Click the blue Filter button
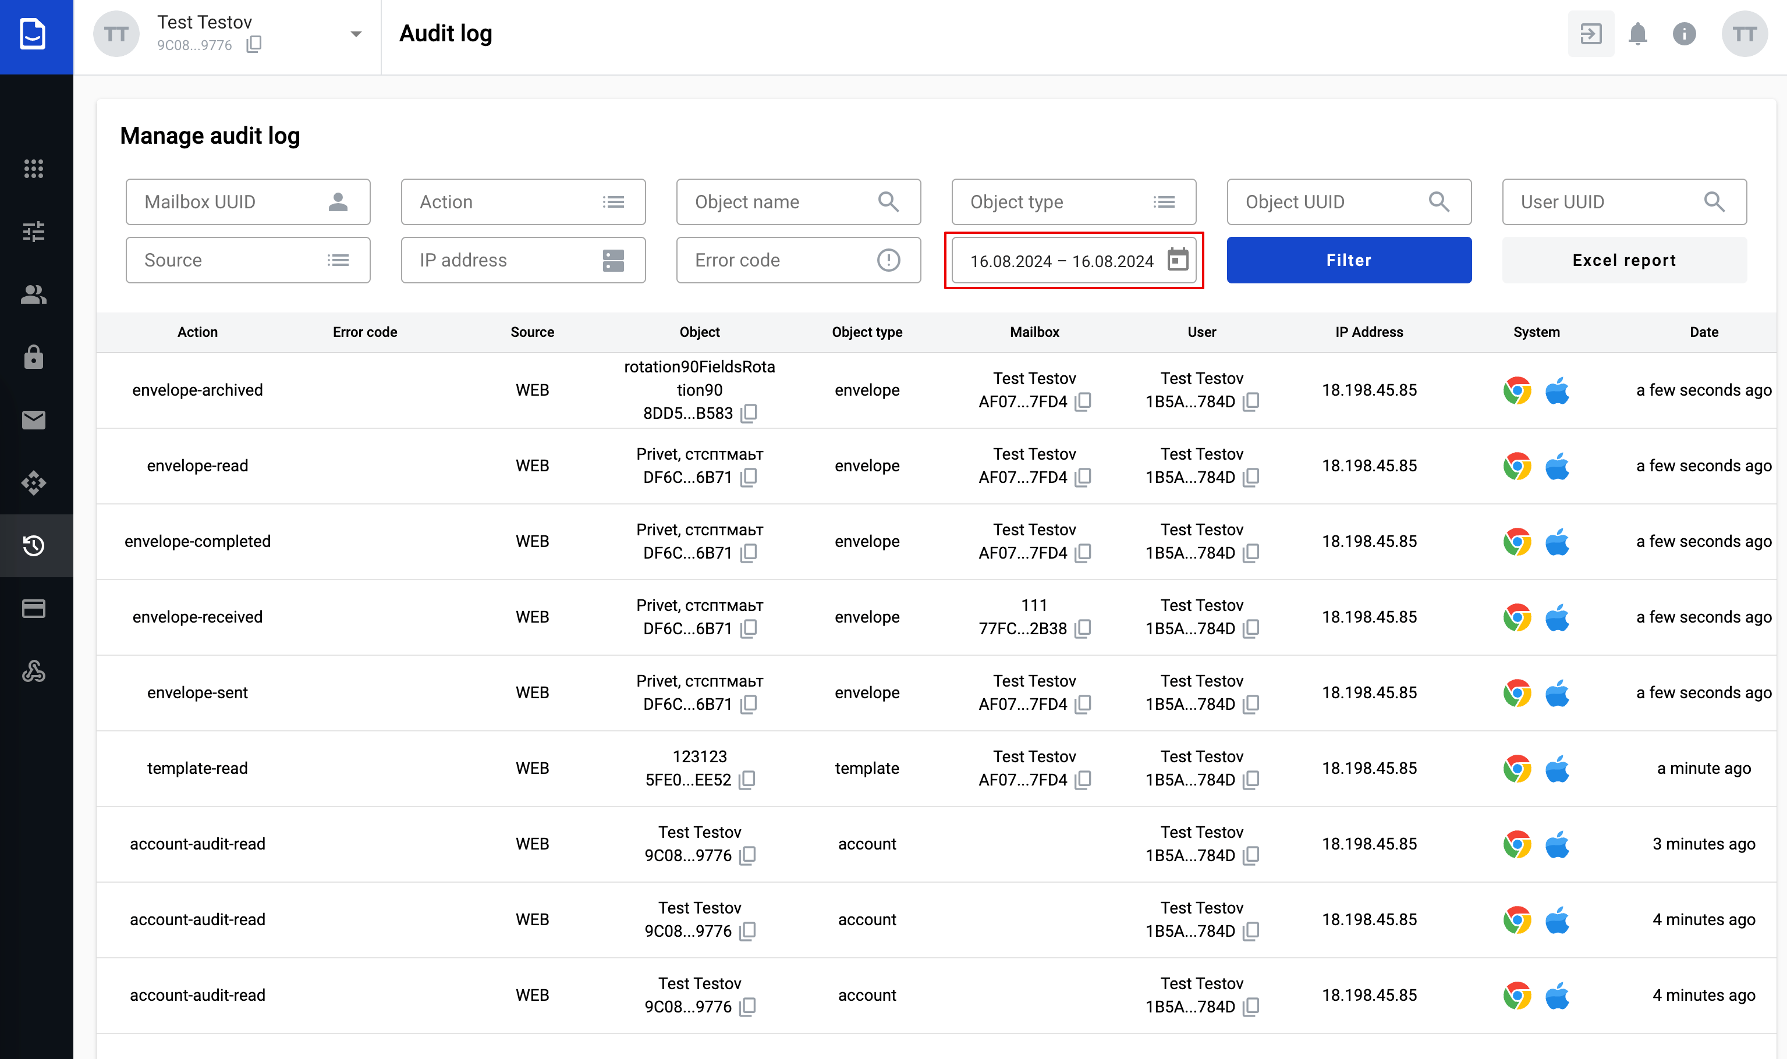The width and height of the screenshot is (1787, 1059). pos(1348,260)
